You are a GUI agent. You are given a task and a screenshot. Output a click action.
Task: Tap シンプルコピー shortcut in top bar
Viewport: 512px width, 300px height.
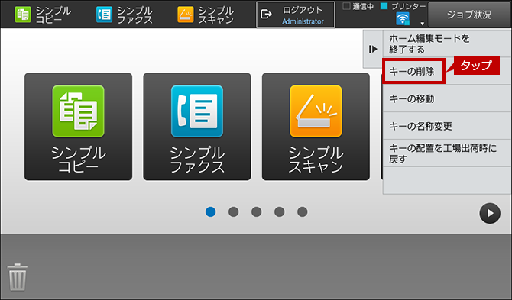[43, 15]
